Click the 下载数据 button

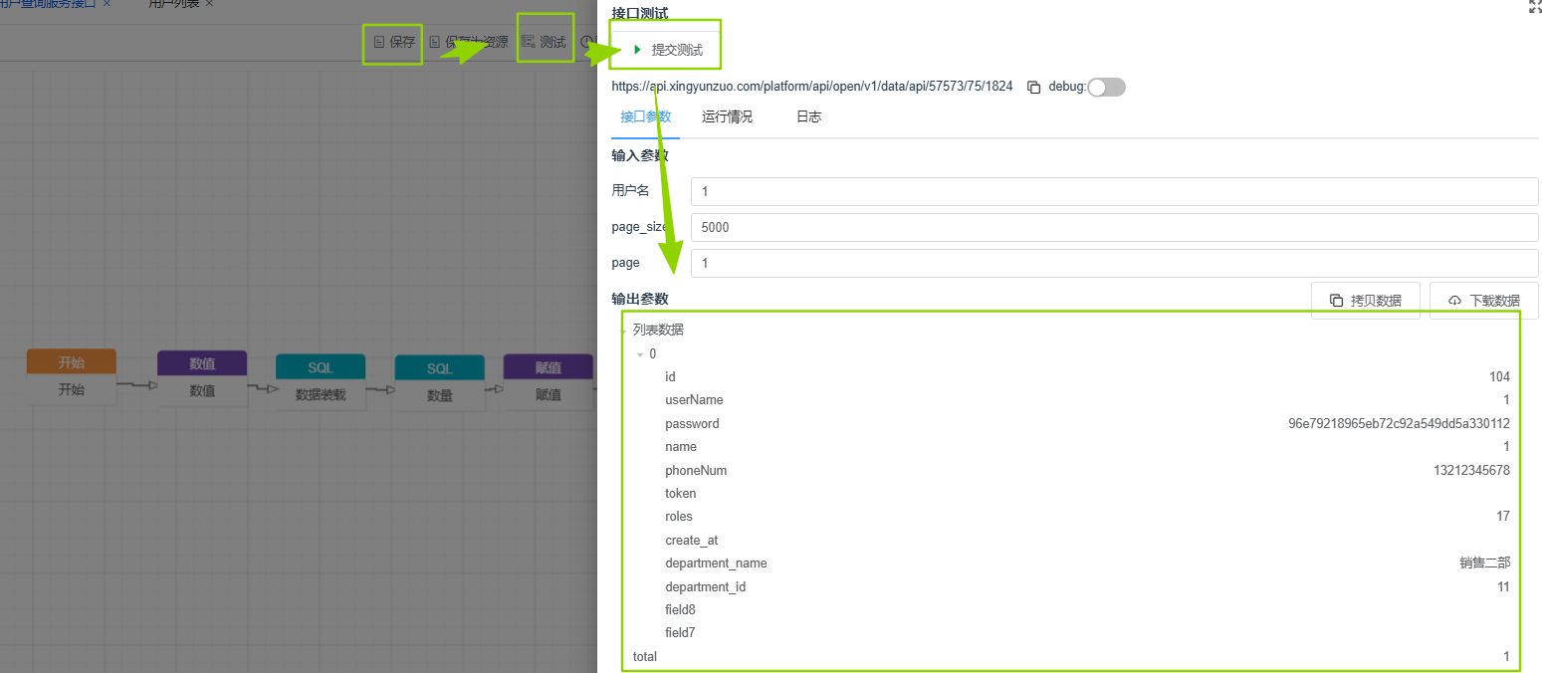(1483, 301)
